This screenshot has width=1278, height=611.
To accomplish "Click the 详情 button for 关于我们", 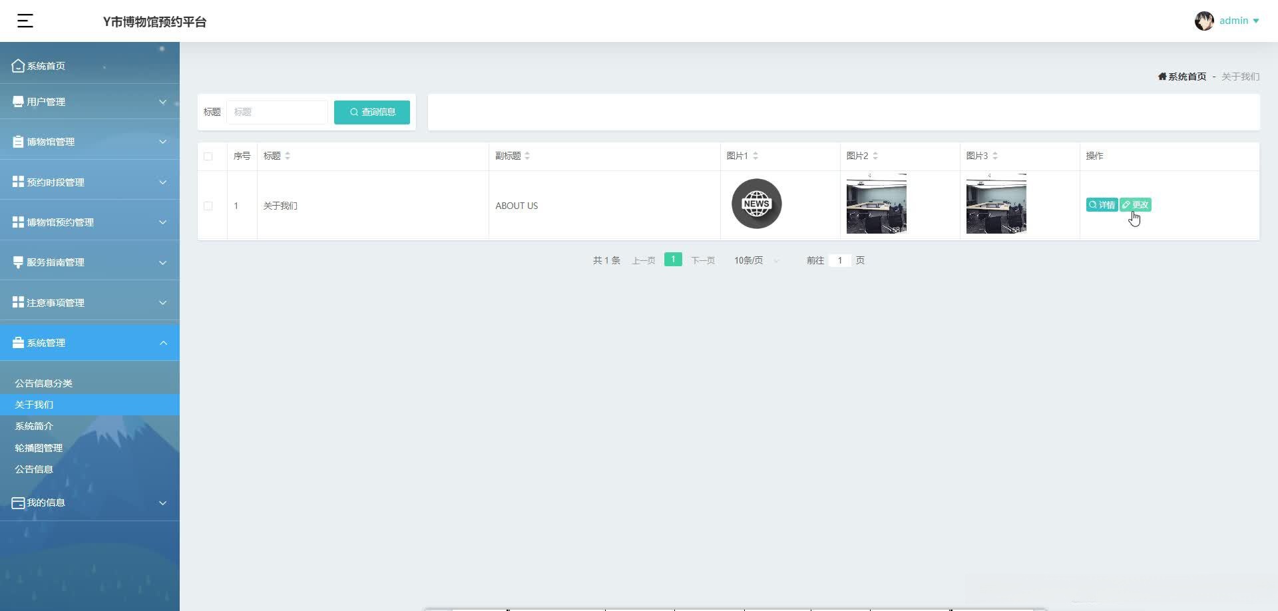I will point(1102,205).
